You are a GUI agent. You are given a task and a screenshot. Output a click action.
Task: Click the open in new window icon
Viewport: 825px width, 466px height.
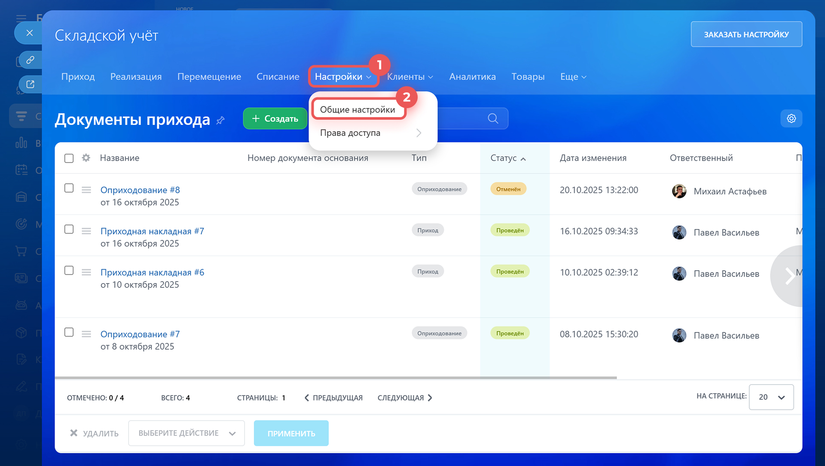click(x=30, y=84)
